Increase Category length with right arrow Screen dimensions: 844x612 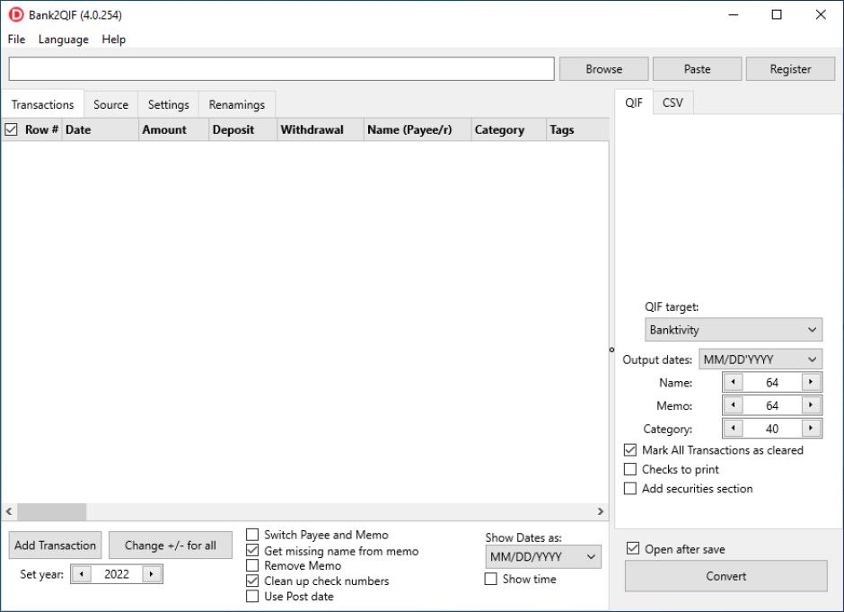click(811, 429)
